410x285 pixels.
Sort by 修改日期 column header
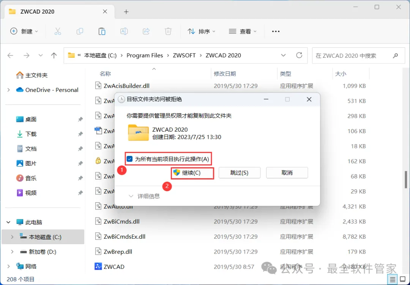tap(225, 74)
